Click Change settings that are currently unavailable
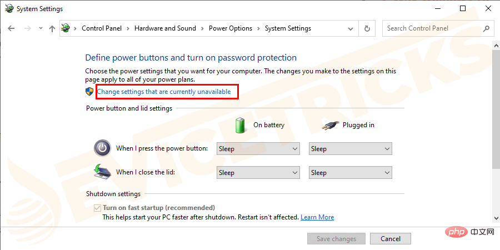 click(163, 92)
